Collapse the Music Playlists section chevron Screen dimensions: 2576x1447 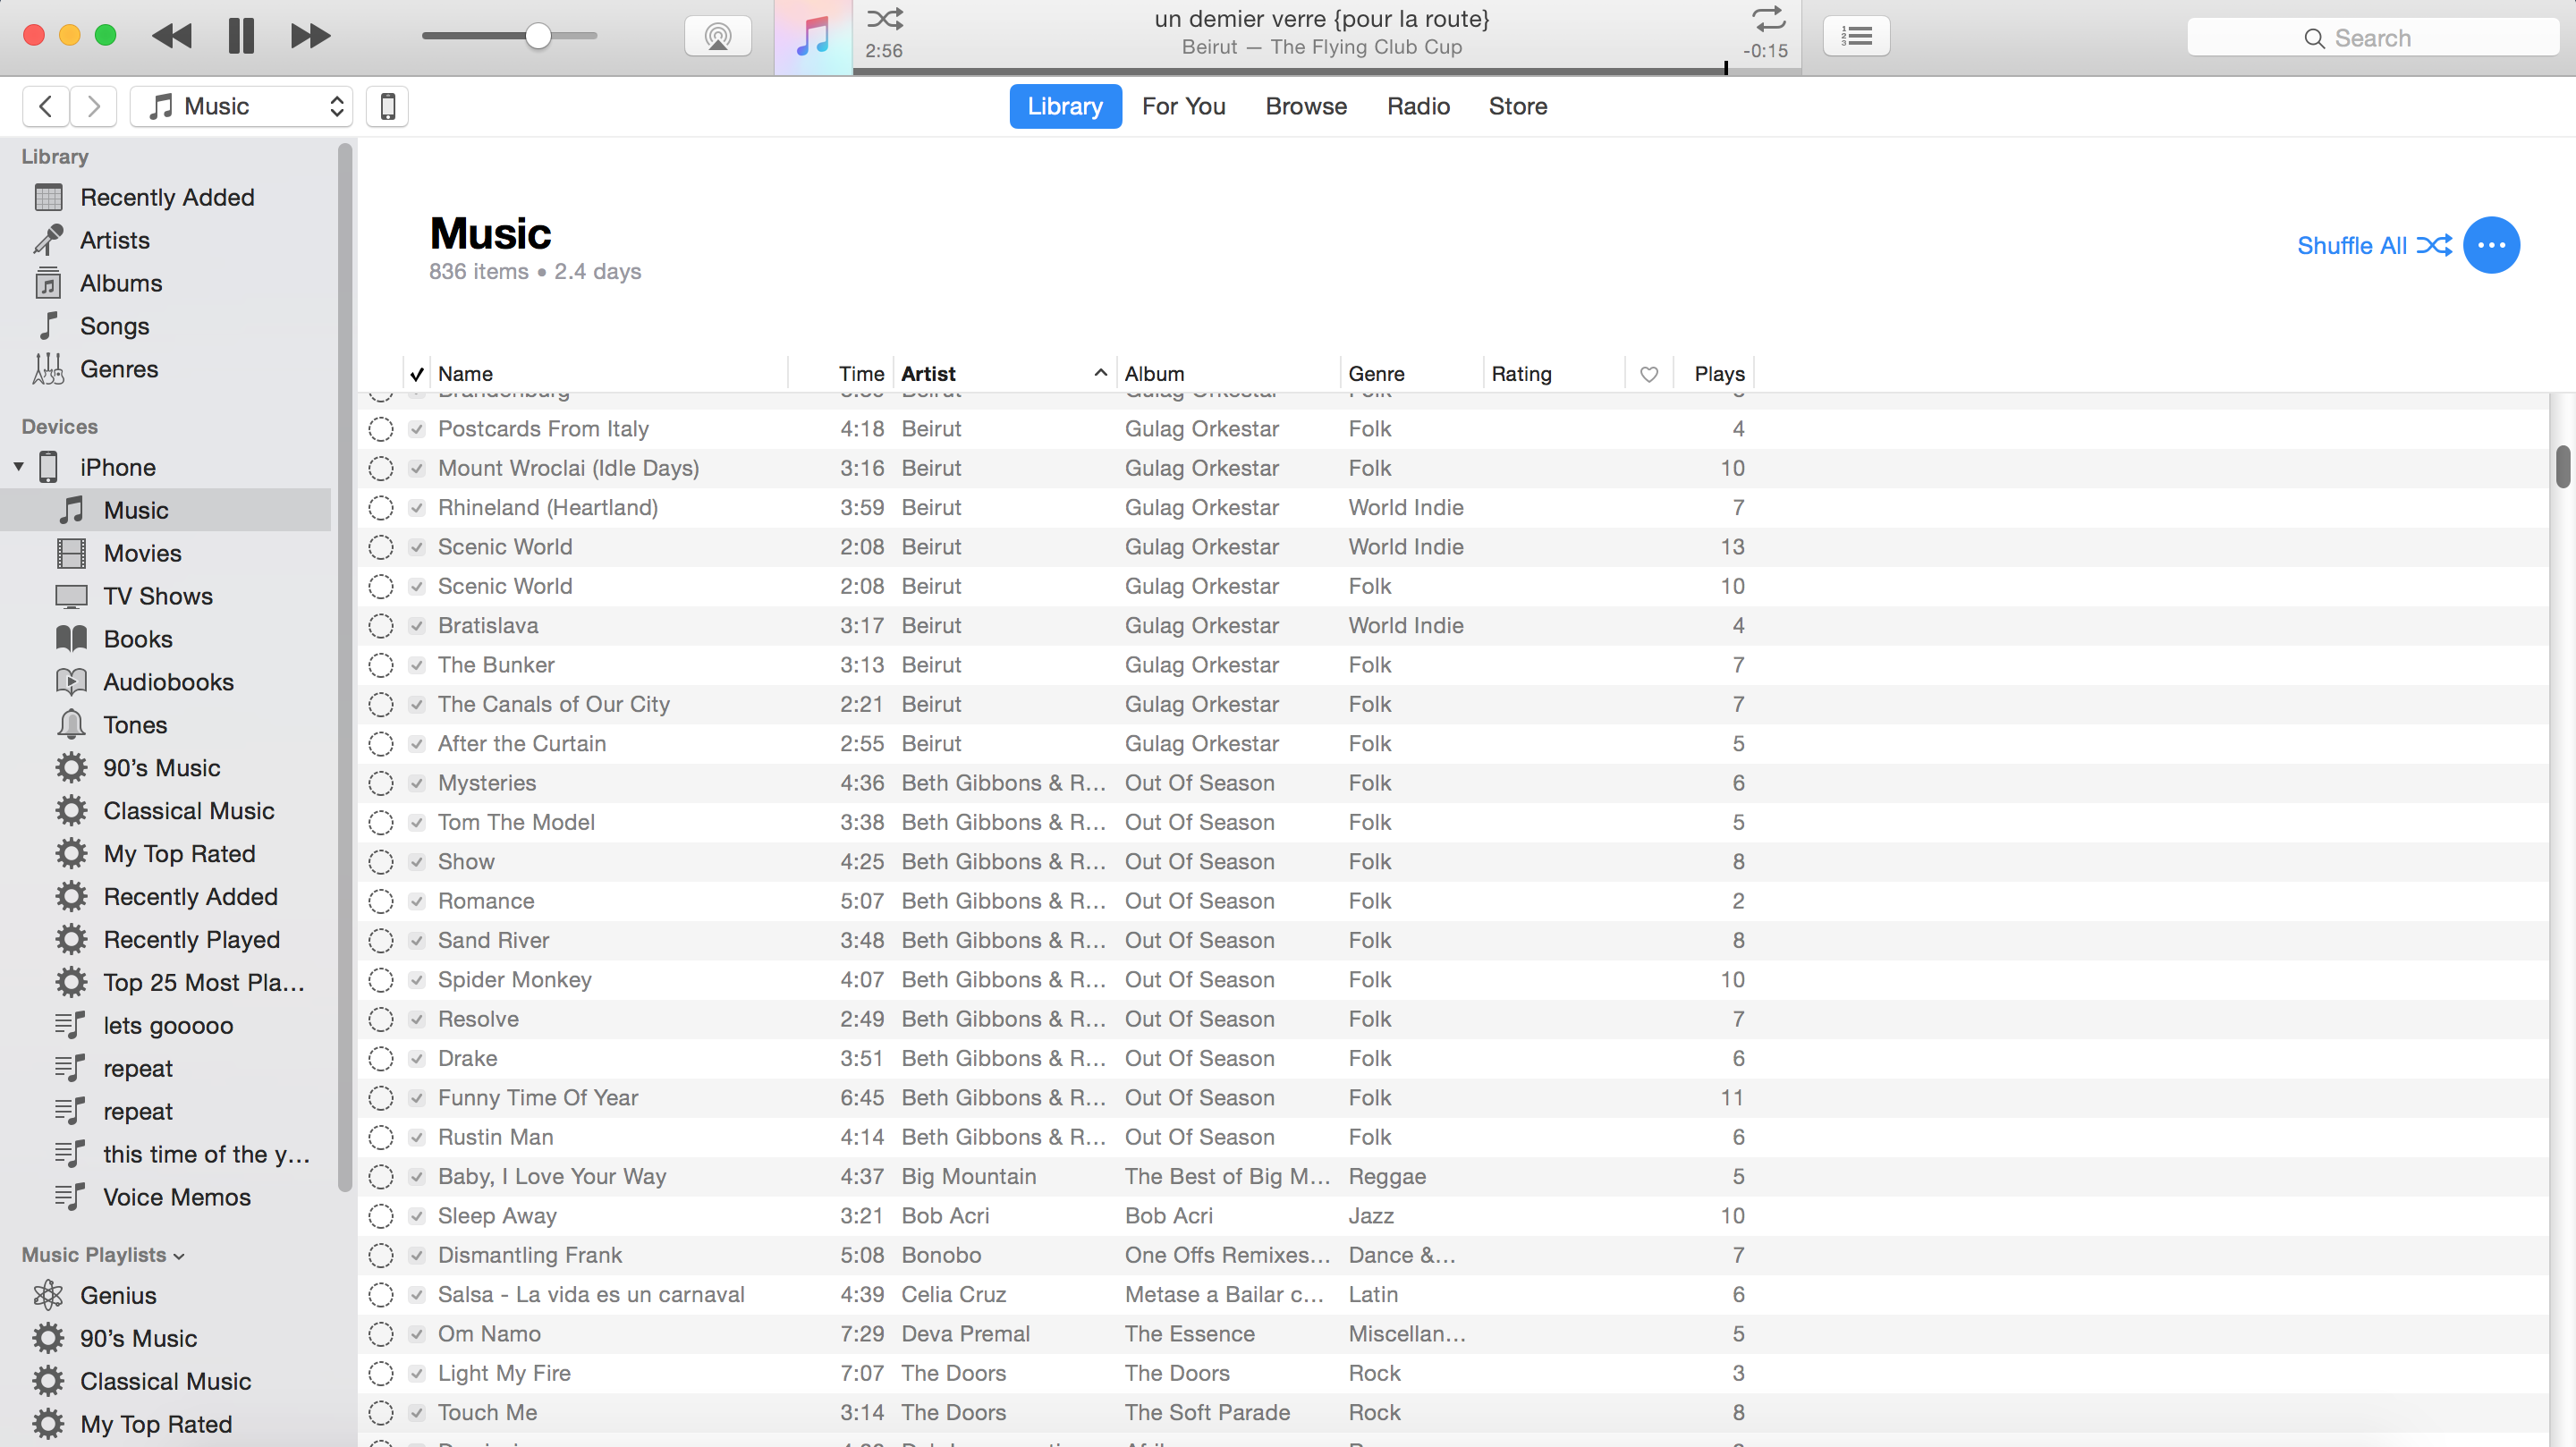(179, 1256)
